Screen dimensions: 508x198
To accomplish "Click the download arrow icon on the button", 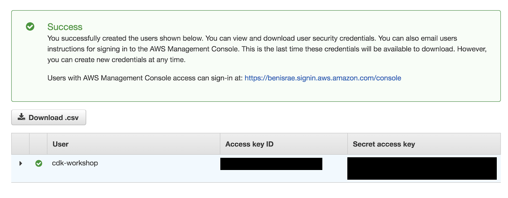I will point(21,117).
